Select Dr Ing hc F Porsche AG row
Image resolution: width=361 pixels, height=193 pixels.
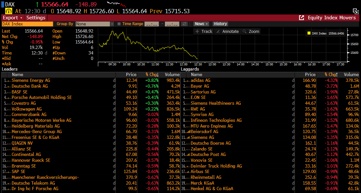91,188
